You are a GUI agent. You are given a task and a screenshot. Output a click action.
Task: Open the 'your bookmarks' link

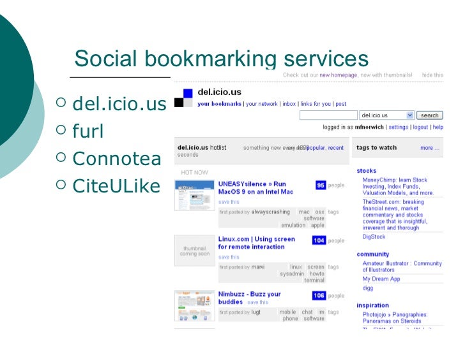[219, 104]
